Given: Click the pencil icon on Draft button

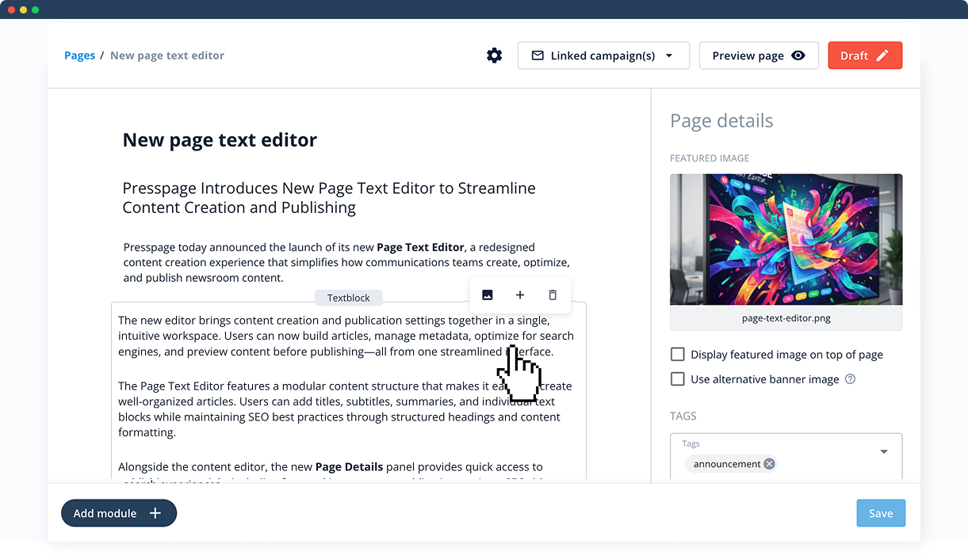Looking at the screenshot, I should point(882,55).
